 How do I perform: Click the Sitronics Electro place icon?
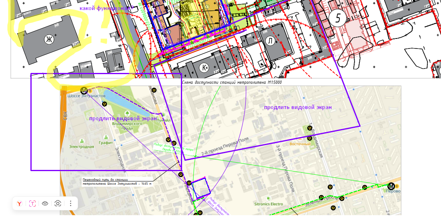(x=268, y=198)
